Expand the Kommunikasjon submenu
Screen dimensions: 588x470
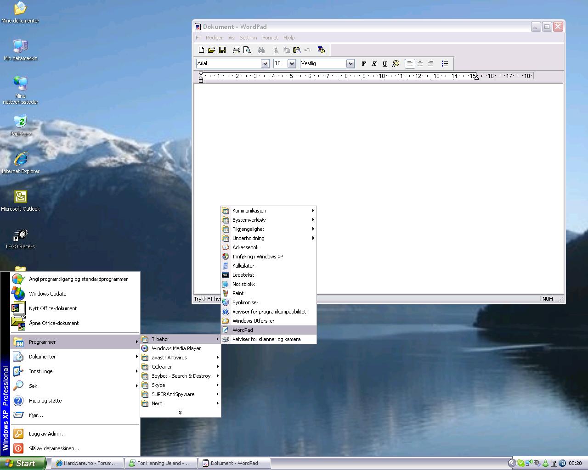[269, 211]
